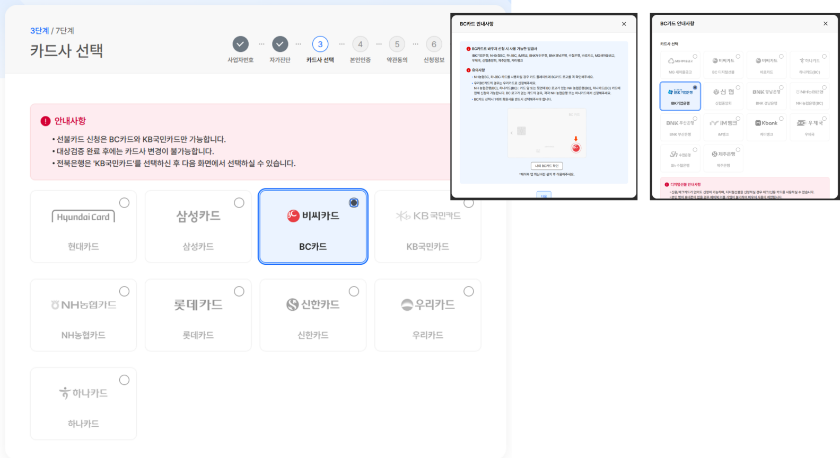Click the 3단계 / 7단계 progress text
This screenshot has width=840, height=458.
click(52, 31)
